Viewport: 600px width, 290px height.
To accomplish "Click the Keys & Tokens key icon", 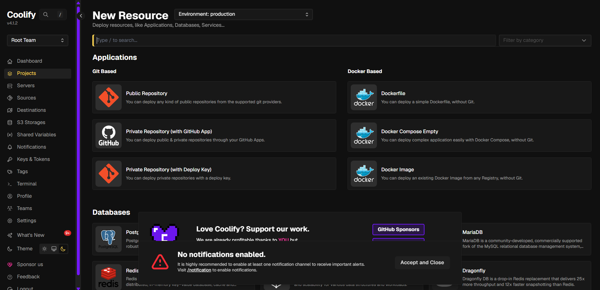I will 10,159.
